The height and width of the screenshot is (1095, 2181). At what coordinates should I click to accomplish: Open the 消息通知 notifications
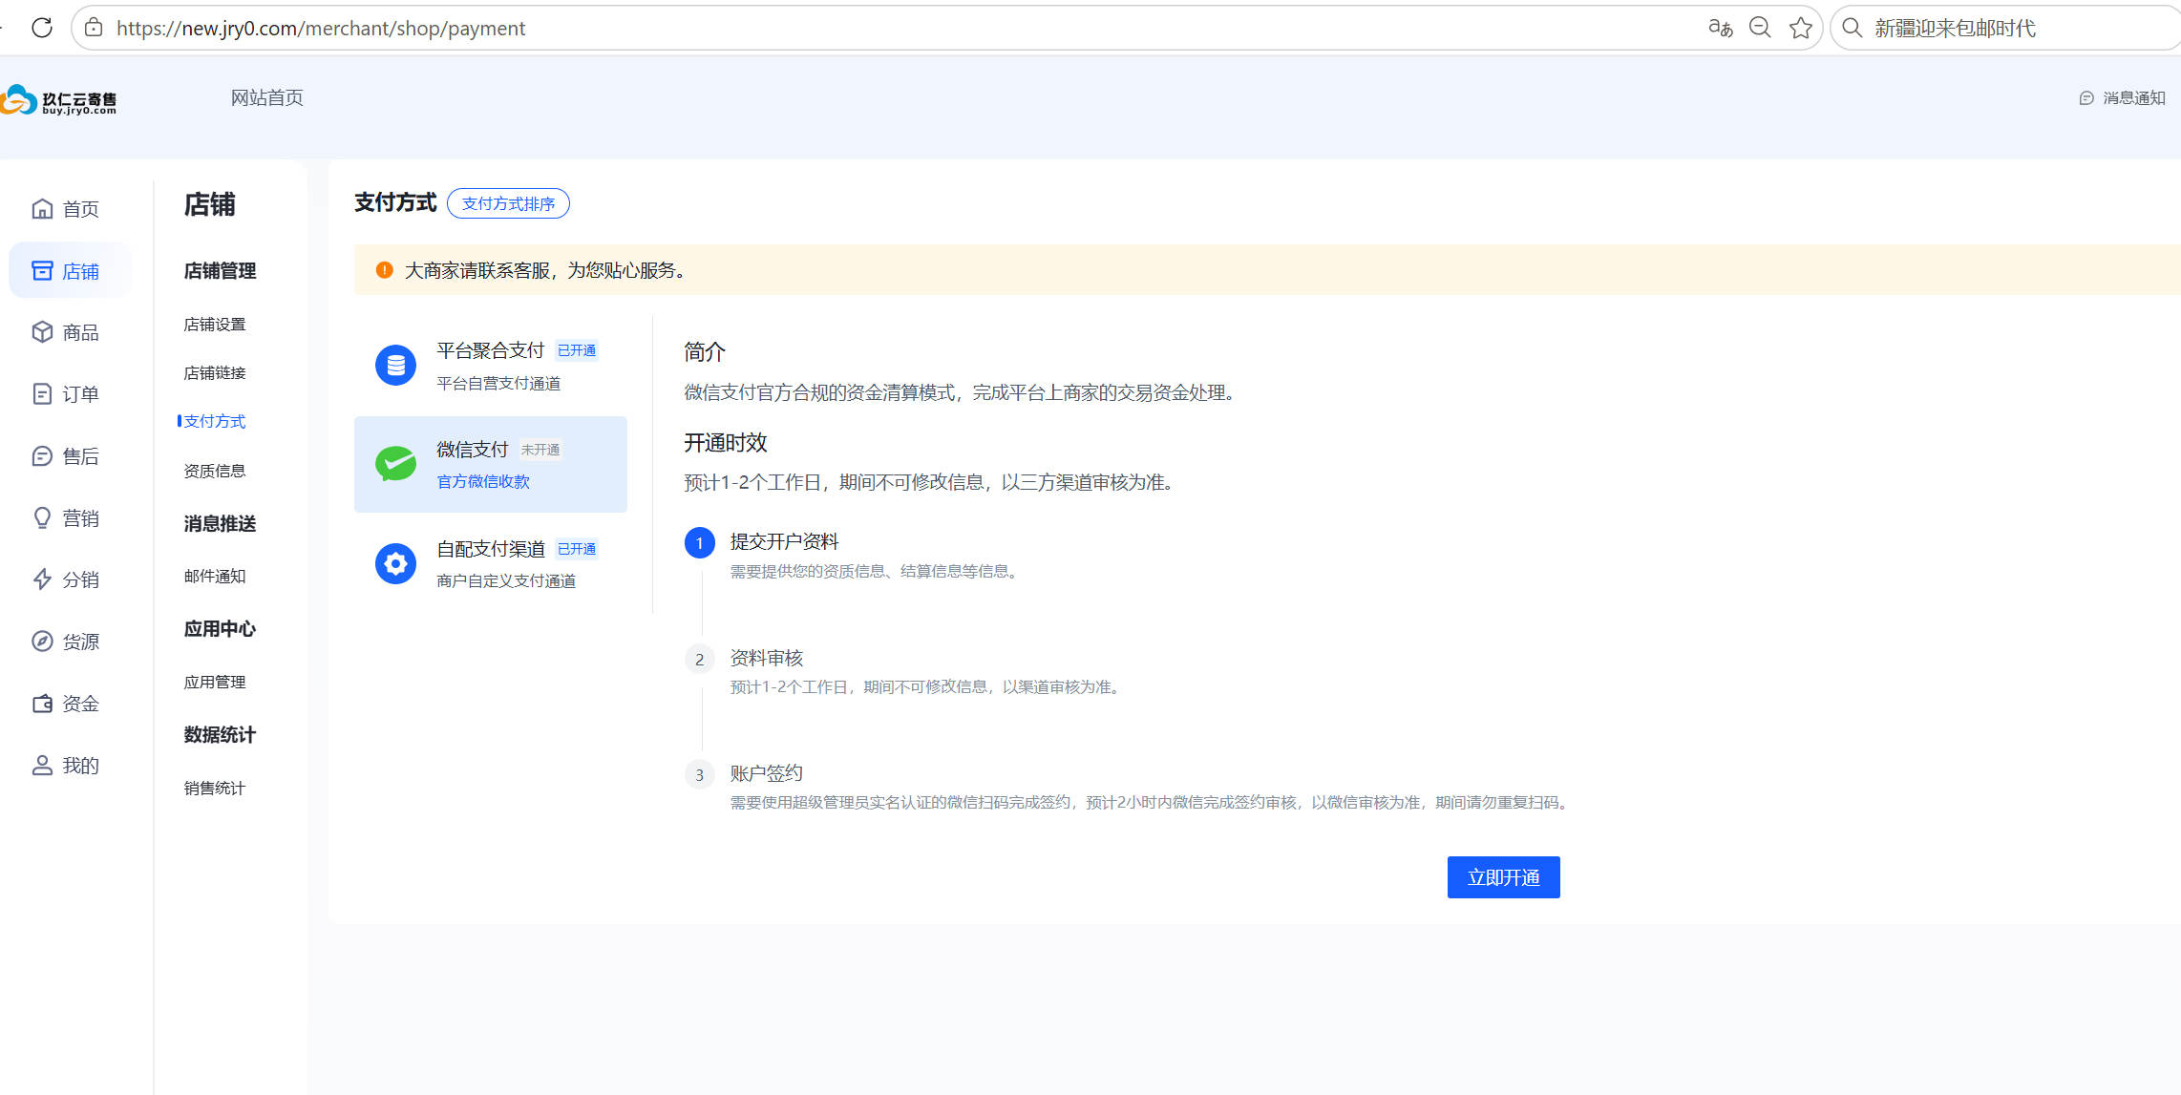tap(2122, 97)
